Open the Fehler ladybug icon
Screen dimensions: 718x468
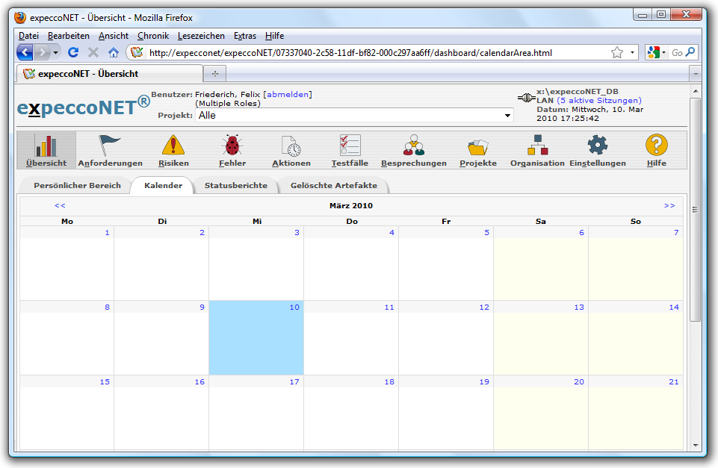[x=232, y=146]
